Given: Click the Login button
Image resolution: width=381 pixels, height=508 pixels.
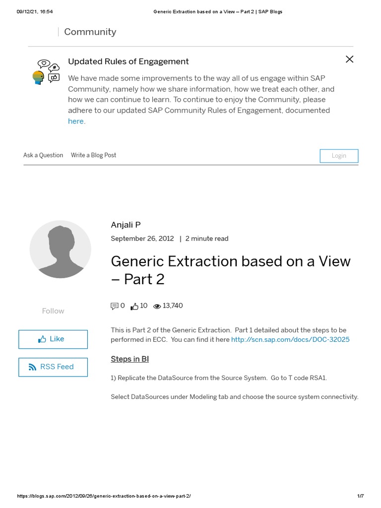Looking at the screenshot, I should coord(339,156).
